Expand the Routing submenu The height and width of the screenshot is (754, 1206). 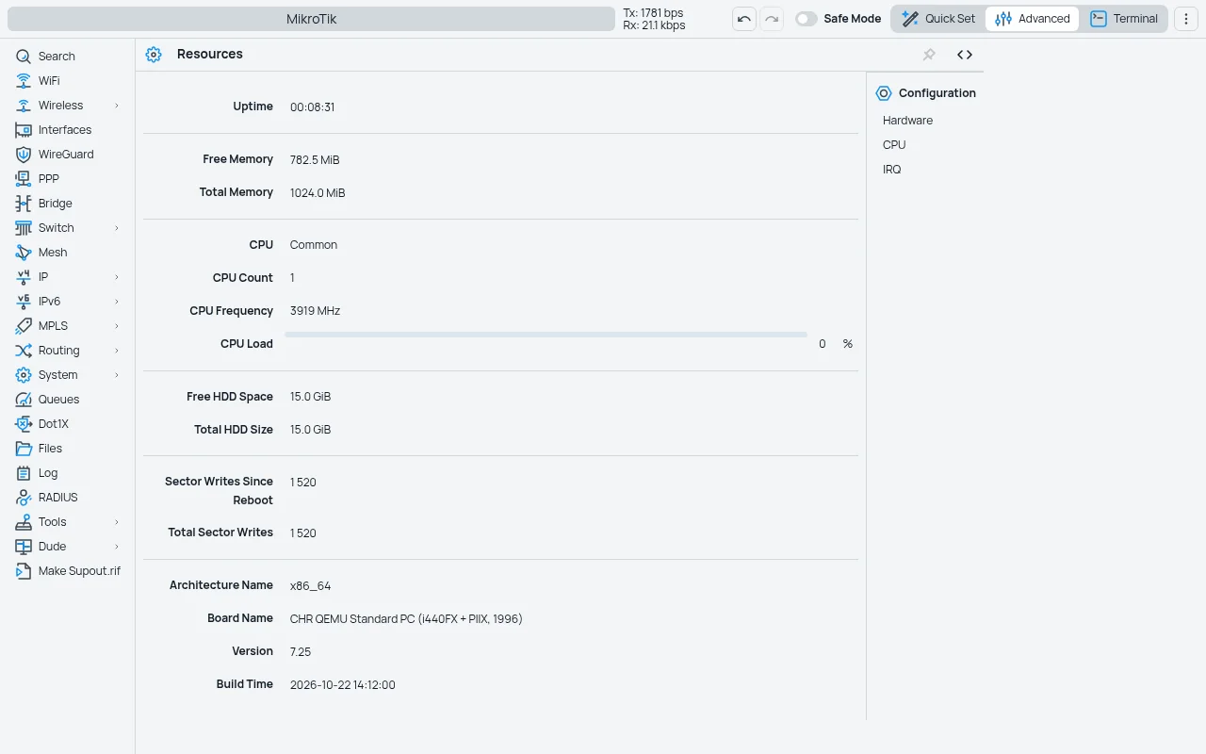click(117, 351)
